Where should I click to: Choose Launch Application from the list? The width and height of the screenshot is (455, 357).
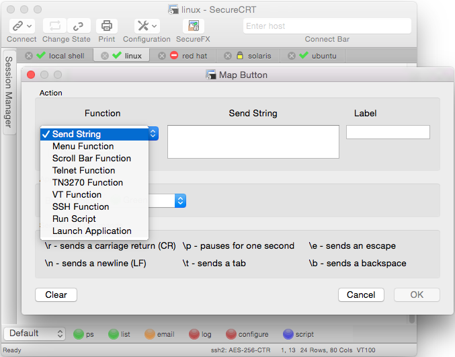[x=94, y=231]
